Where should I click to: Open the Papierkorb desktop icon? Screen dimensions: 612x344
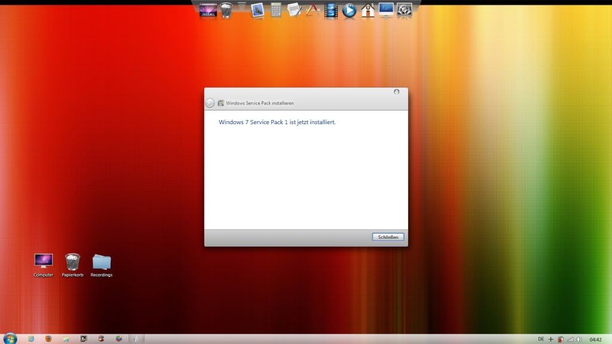coord(72,265)
